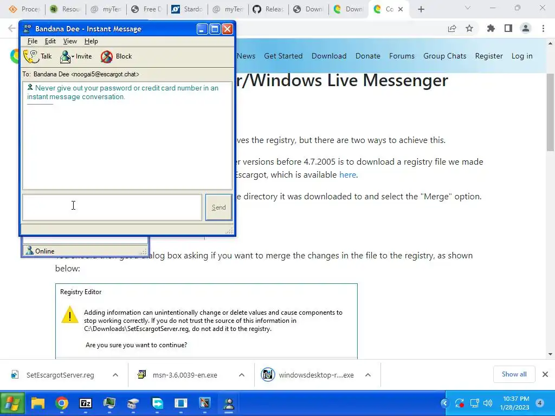Screen dimensions: 555x416
Task: Switch to the Proces tab
Action: coord(24,9)
